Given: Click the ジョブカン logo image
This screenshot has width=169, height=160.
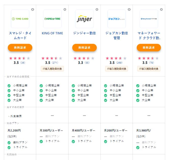Looking at the screenshot, I should (117, 19).
